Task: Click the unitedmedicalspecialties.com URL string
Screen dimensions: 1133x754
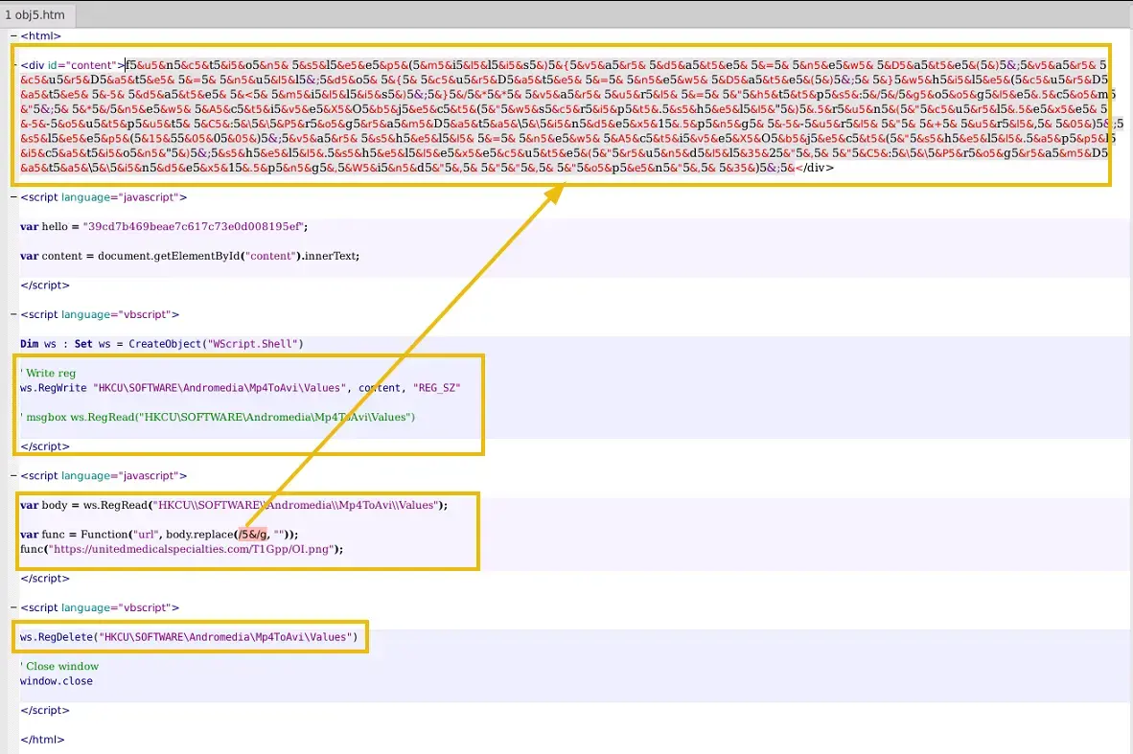Action: 192,549
